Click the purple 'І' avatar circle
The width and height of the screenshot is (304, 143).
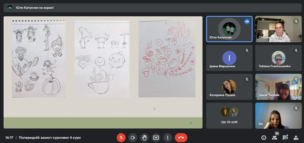[x=229, y=58]
